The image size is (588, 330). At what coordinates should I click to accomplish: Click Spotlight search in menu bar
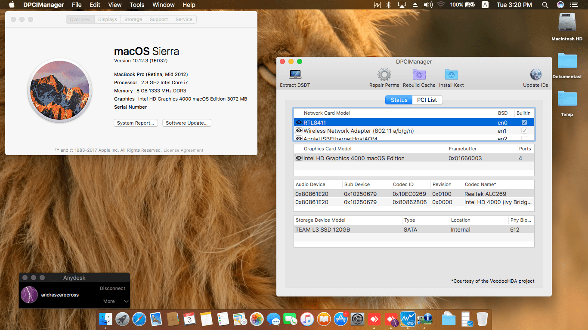(545, 5)
